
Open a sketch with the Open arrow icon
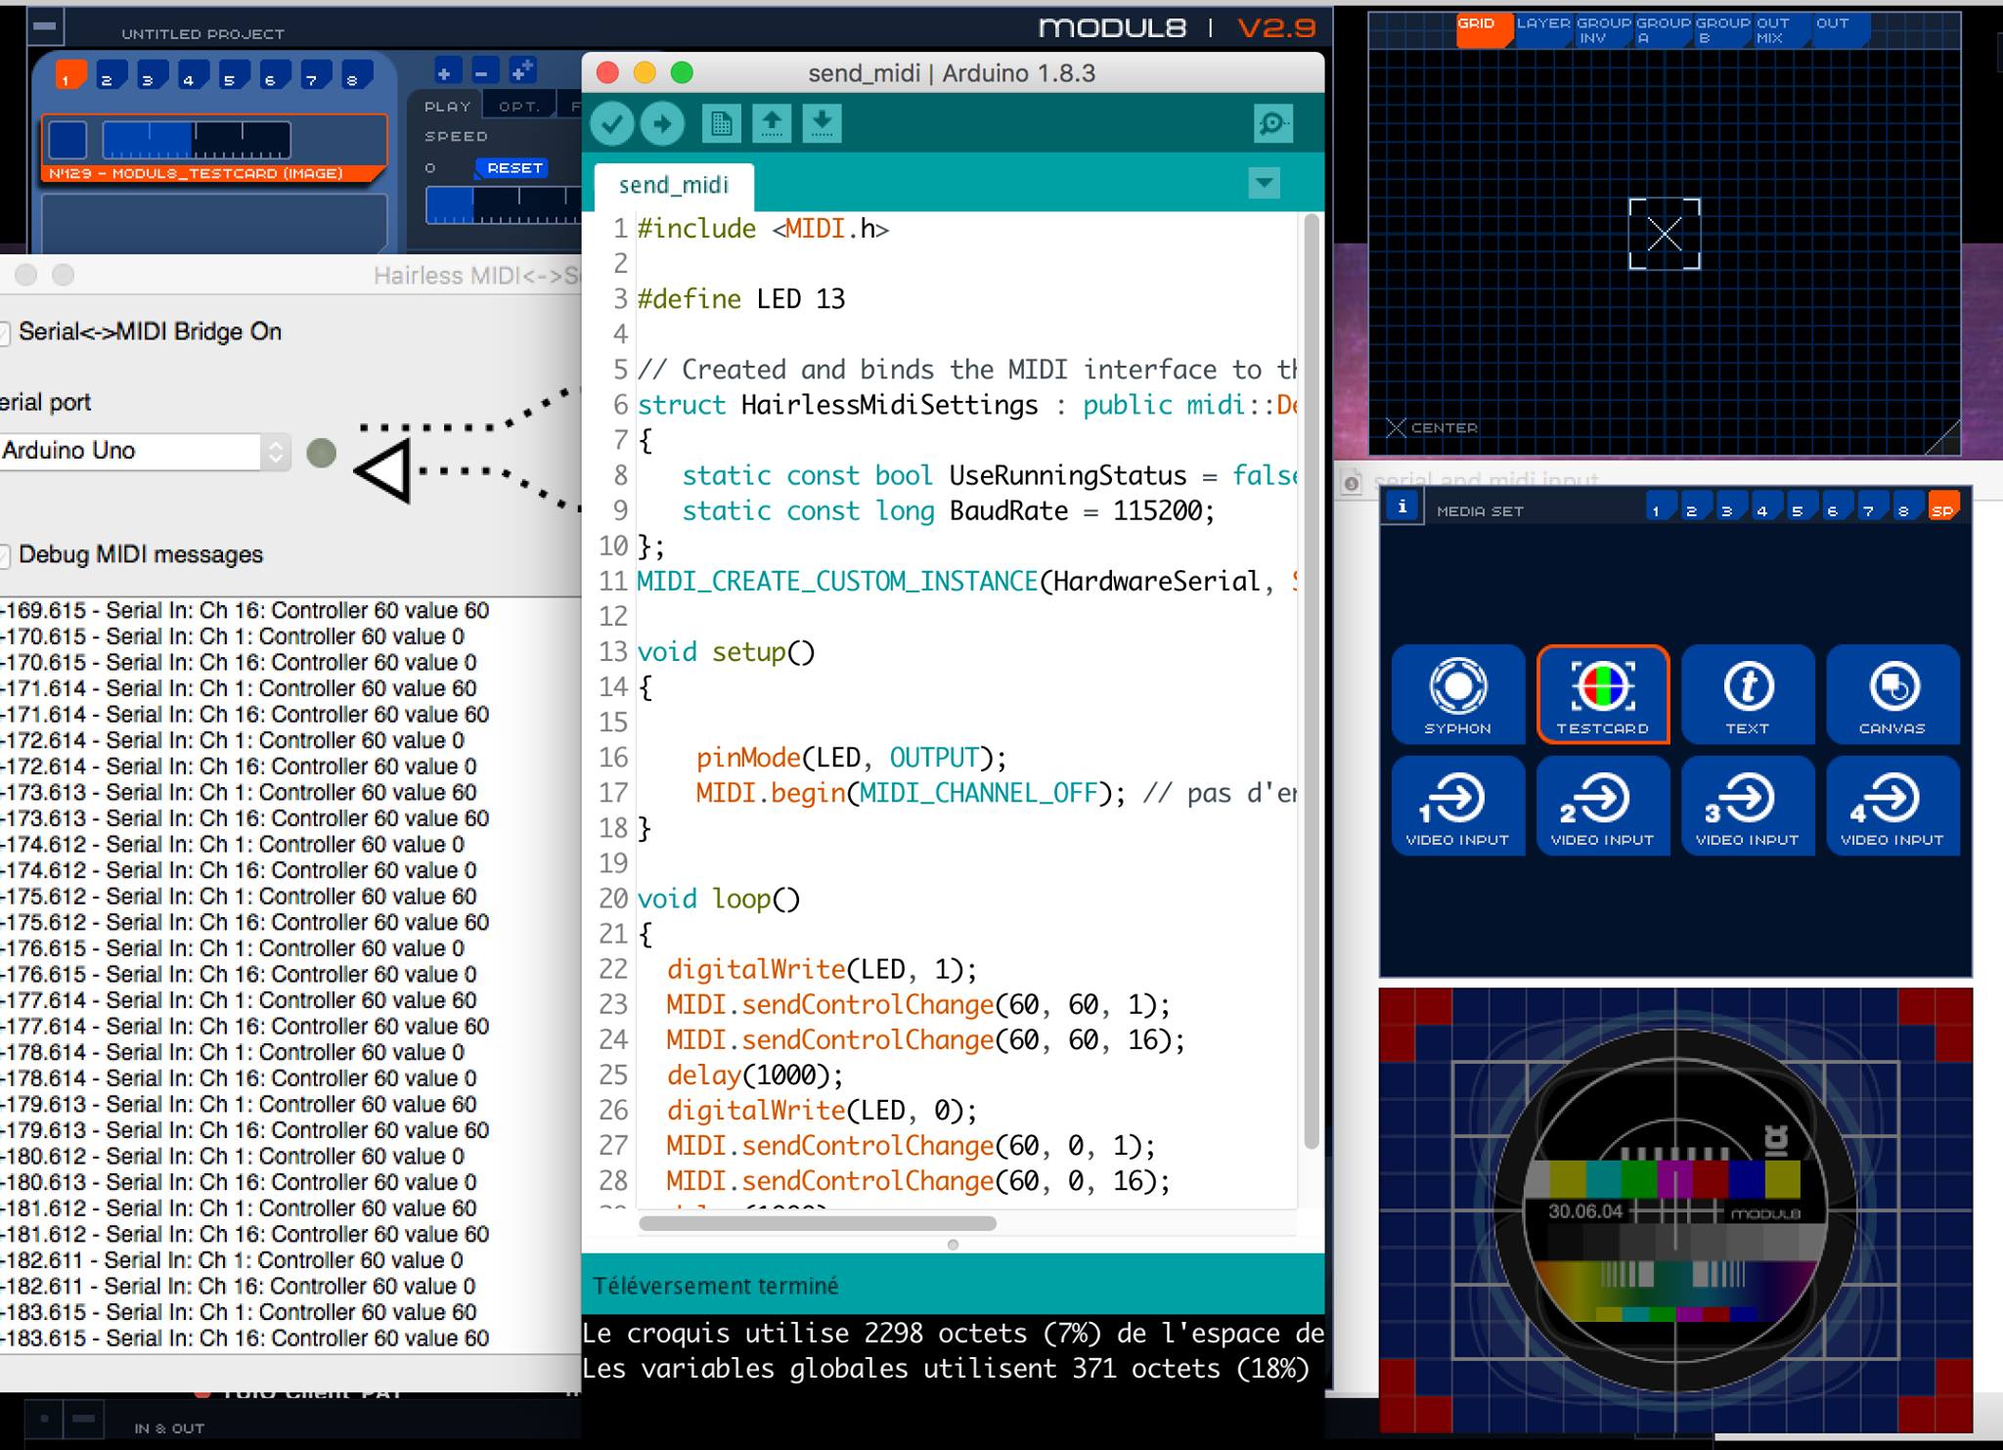pyautogui.click(x=772, y=123)
